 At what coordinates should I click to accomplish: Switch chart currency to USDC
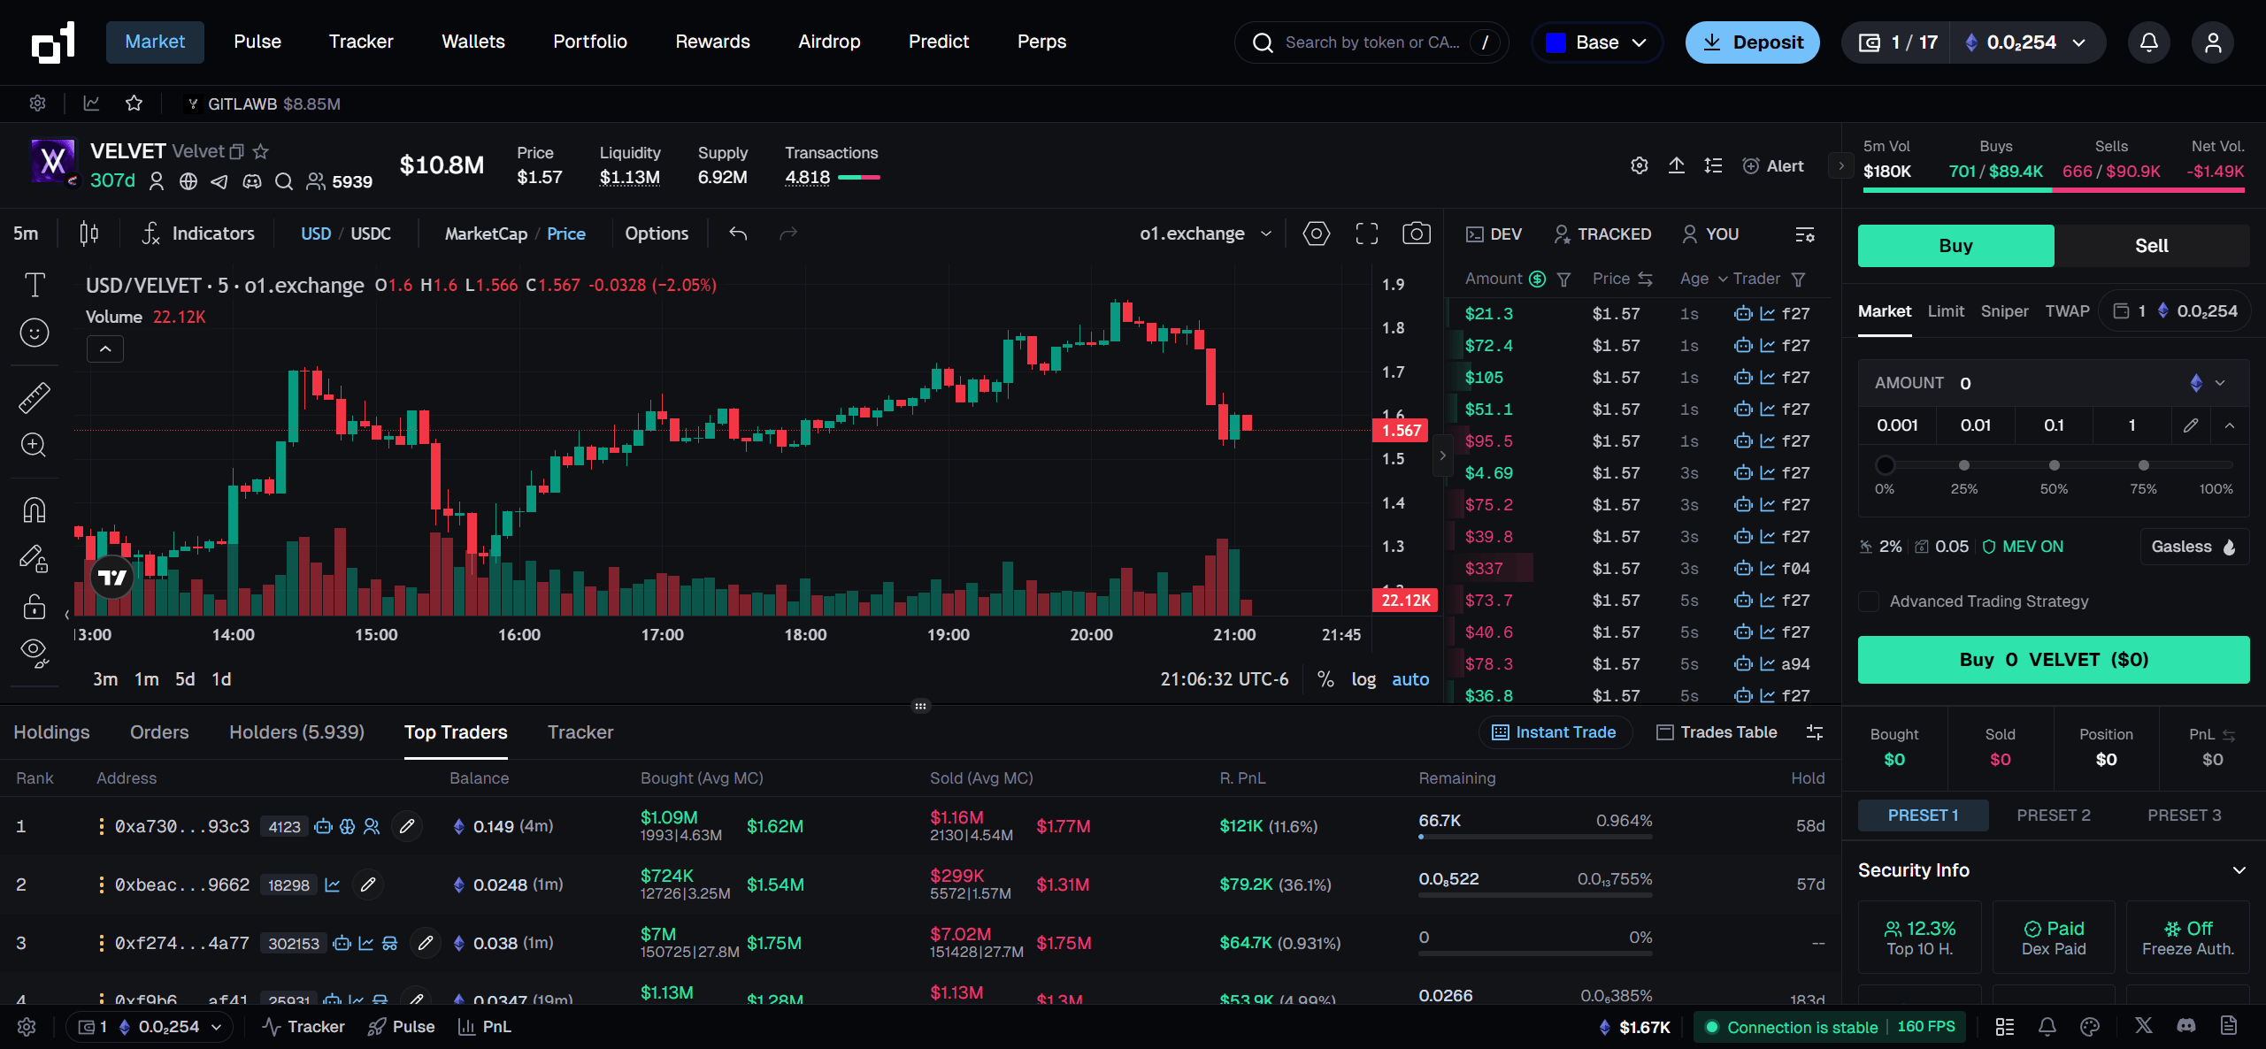coord(371,234)
